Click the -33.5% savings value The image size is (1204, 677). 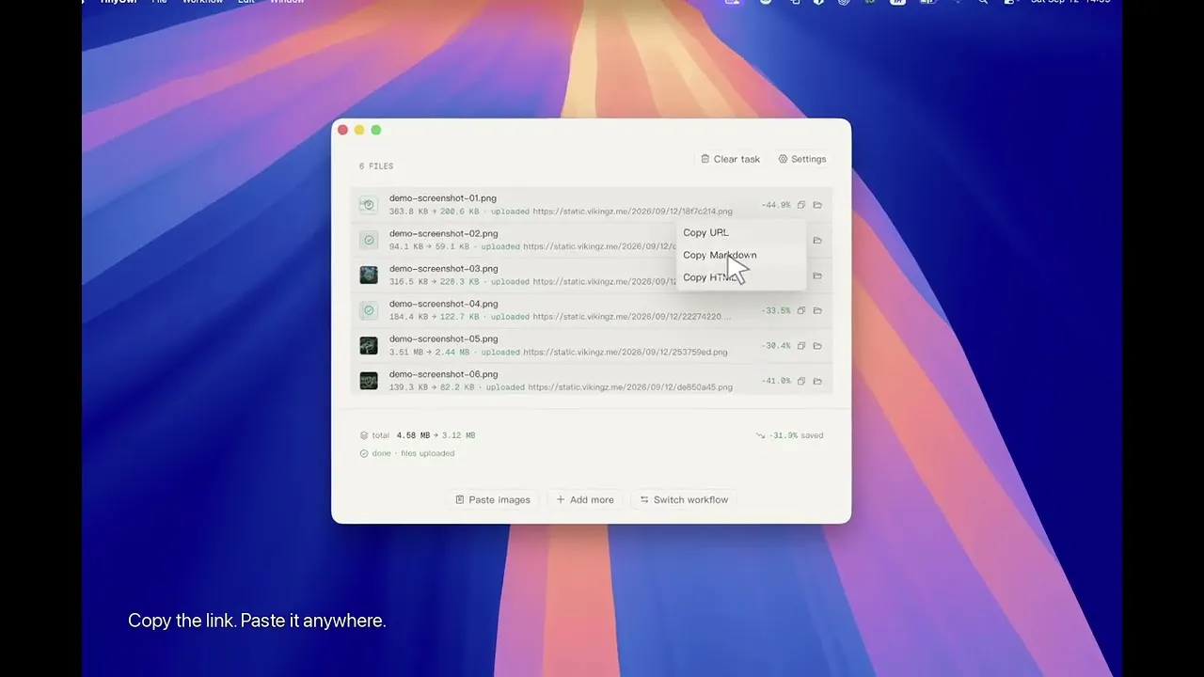click(x=776, y=310)
